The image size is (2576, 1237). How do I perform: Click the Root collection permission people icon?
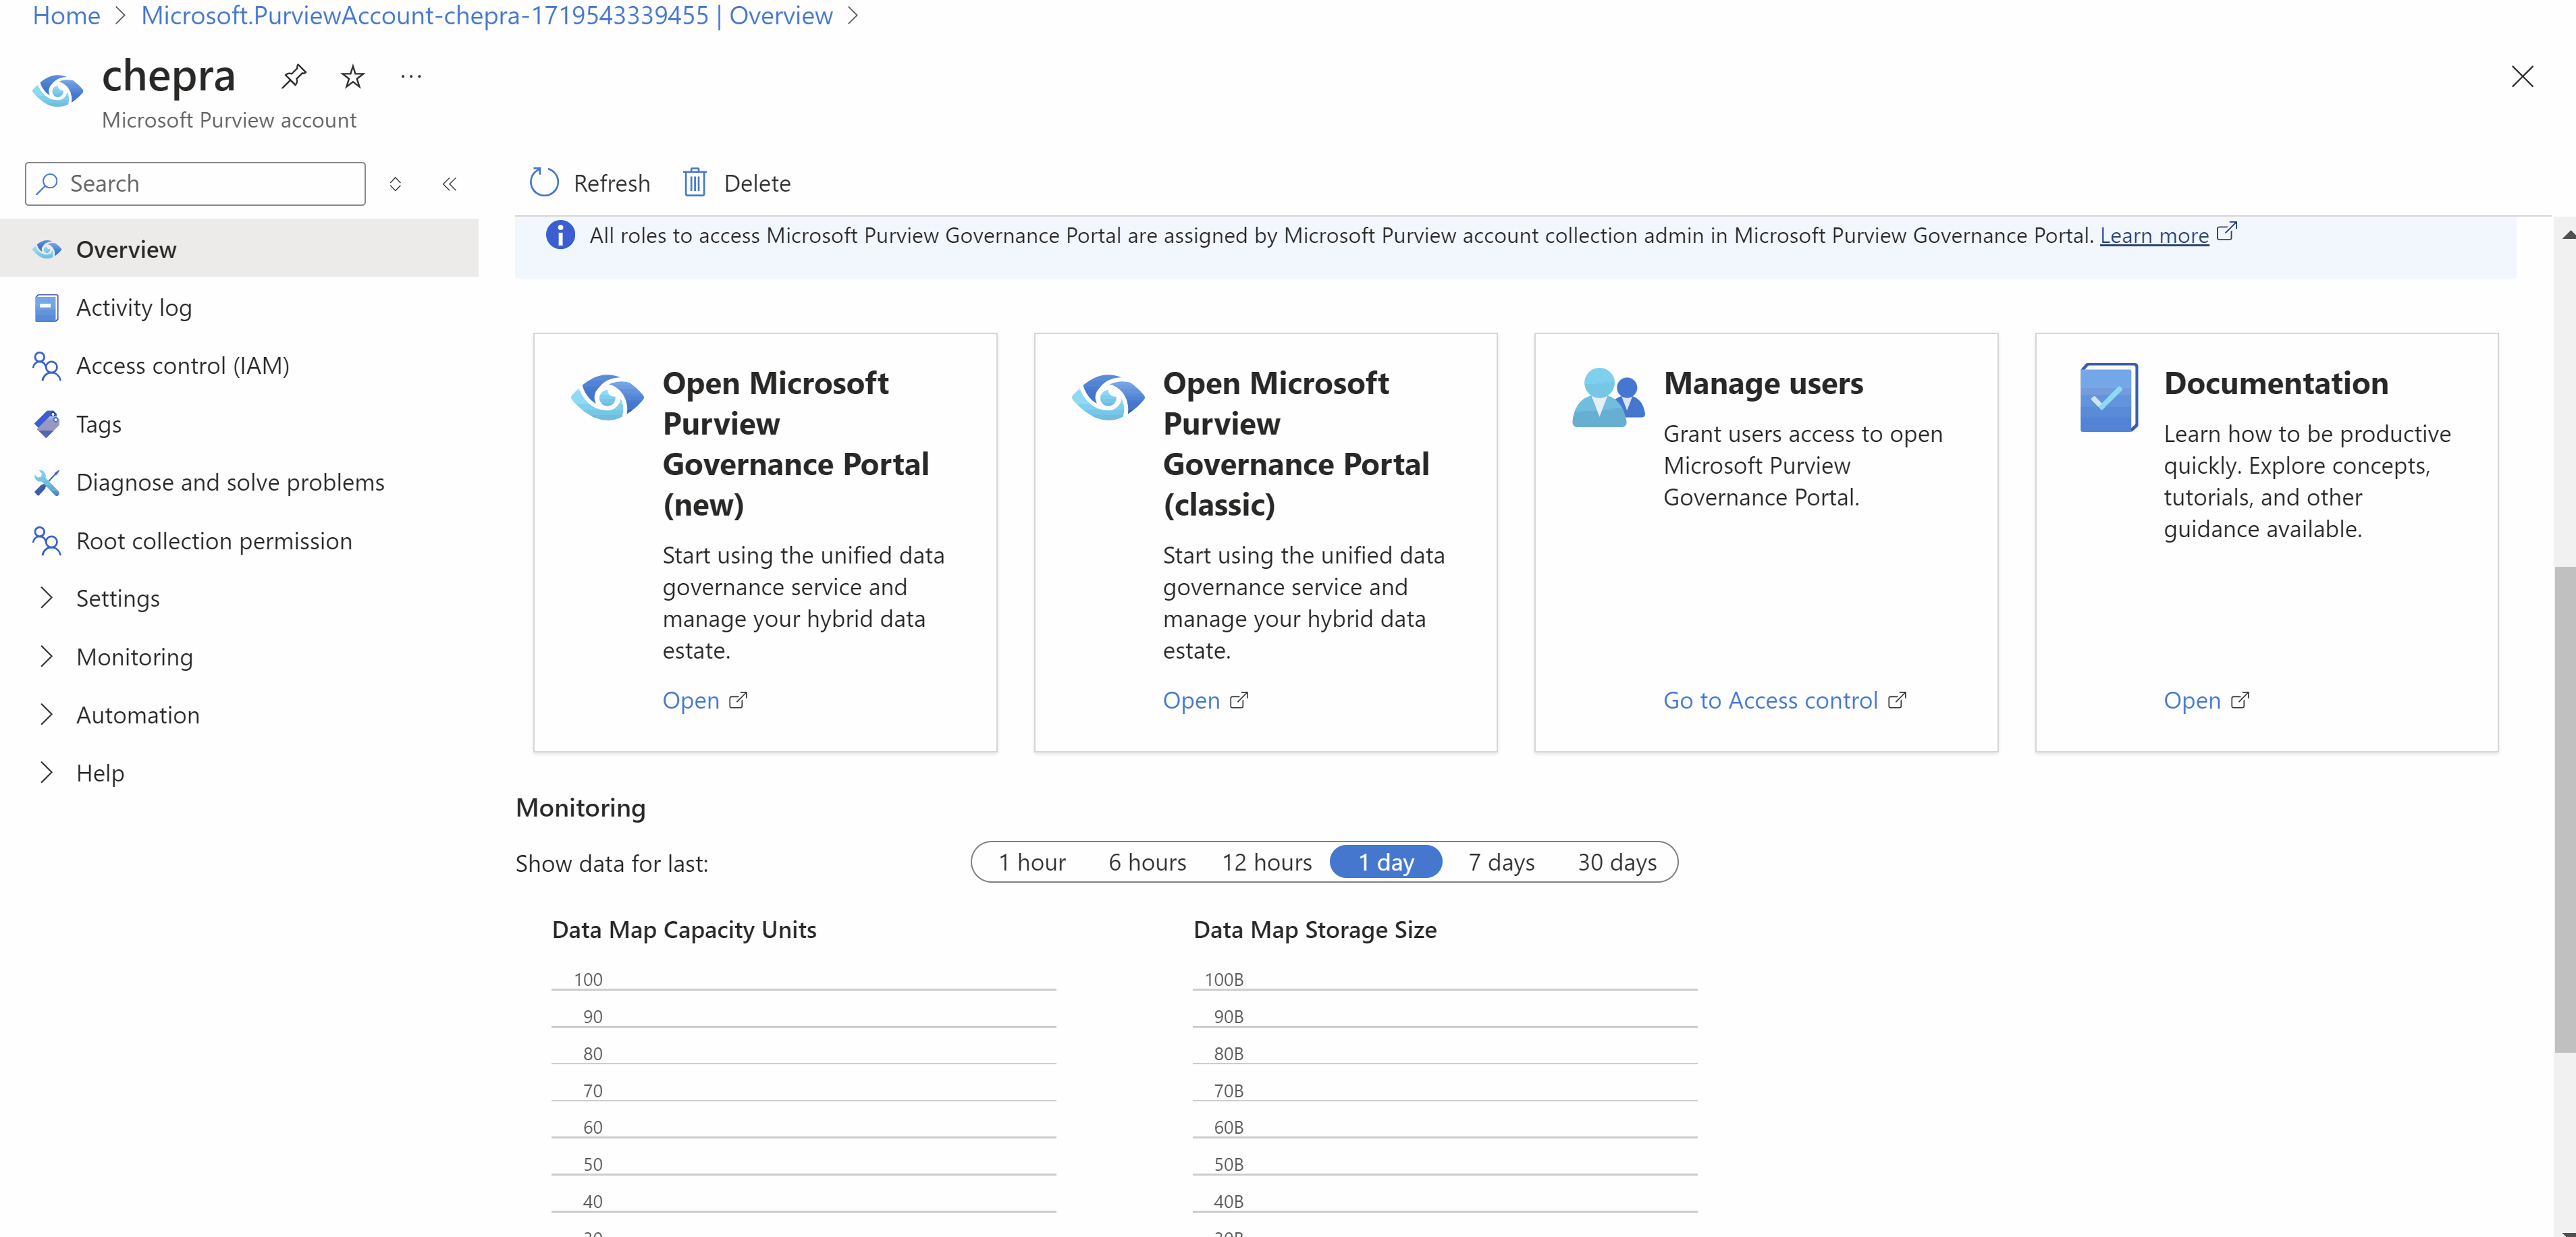[47, 541]
